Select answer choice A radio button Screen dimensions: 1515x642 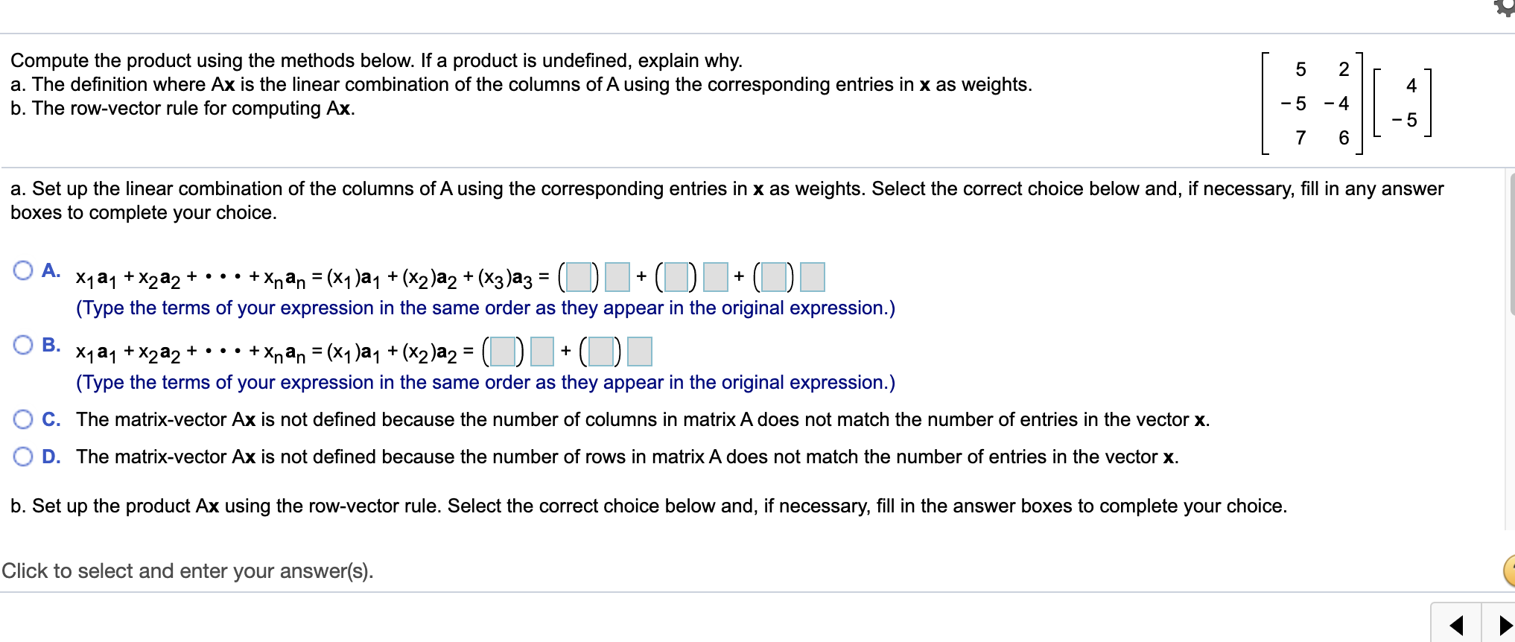23,270
